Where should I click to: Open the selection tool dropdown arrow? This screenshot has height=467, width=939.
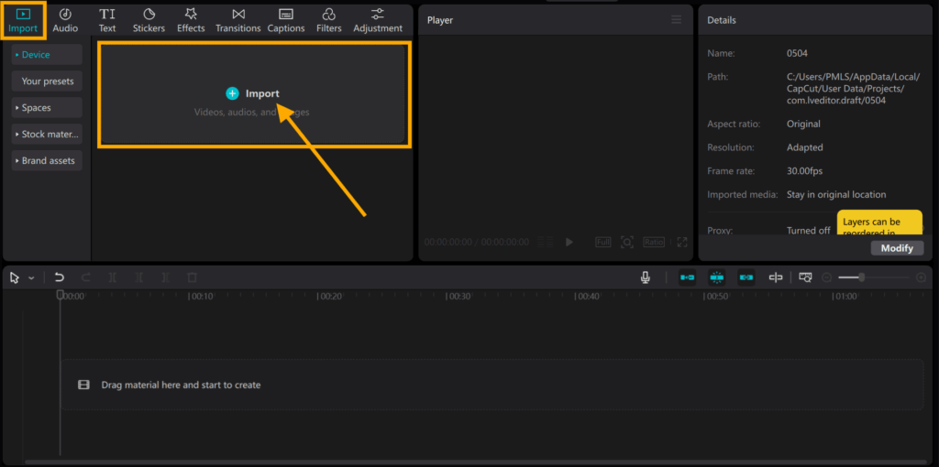31,278
